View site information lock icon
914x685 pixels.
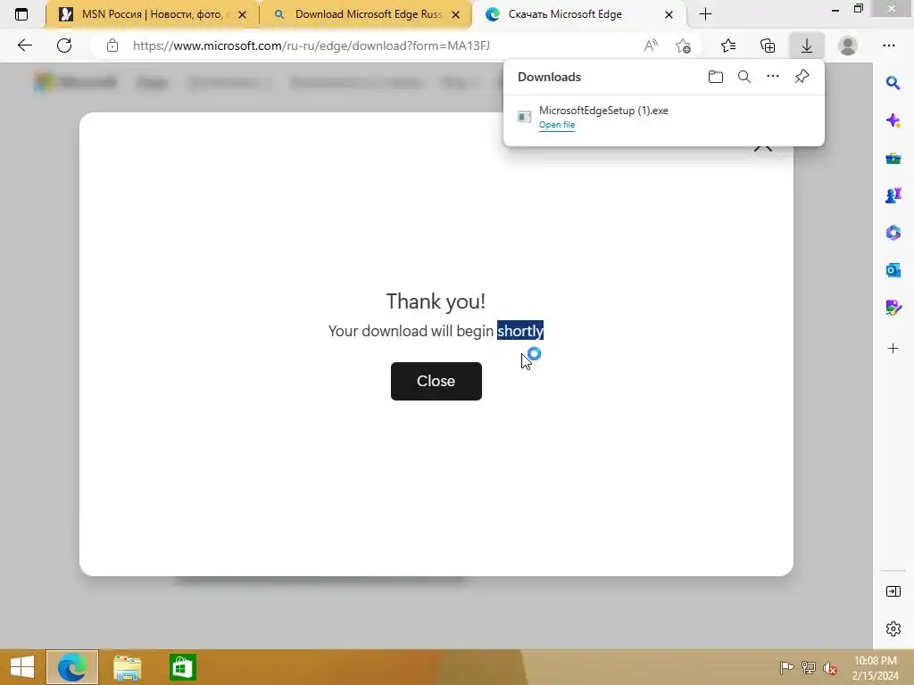112,45
